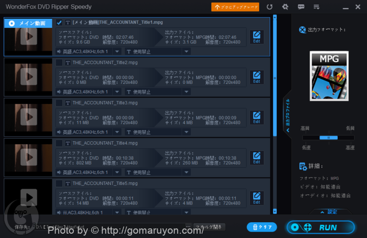Collapse the 出力プロファイル side tab
This screenshot has width=367, height=238.
coord(288,115)
